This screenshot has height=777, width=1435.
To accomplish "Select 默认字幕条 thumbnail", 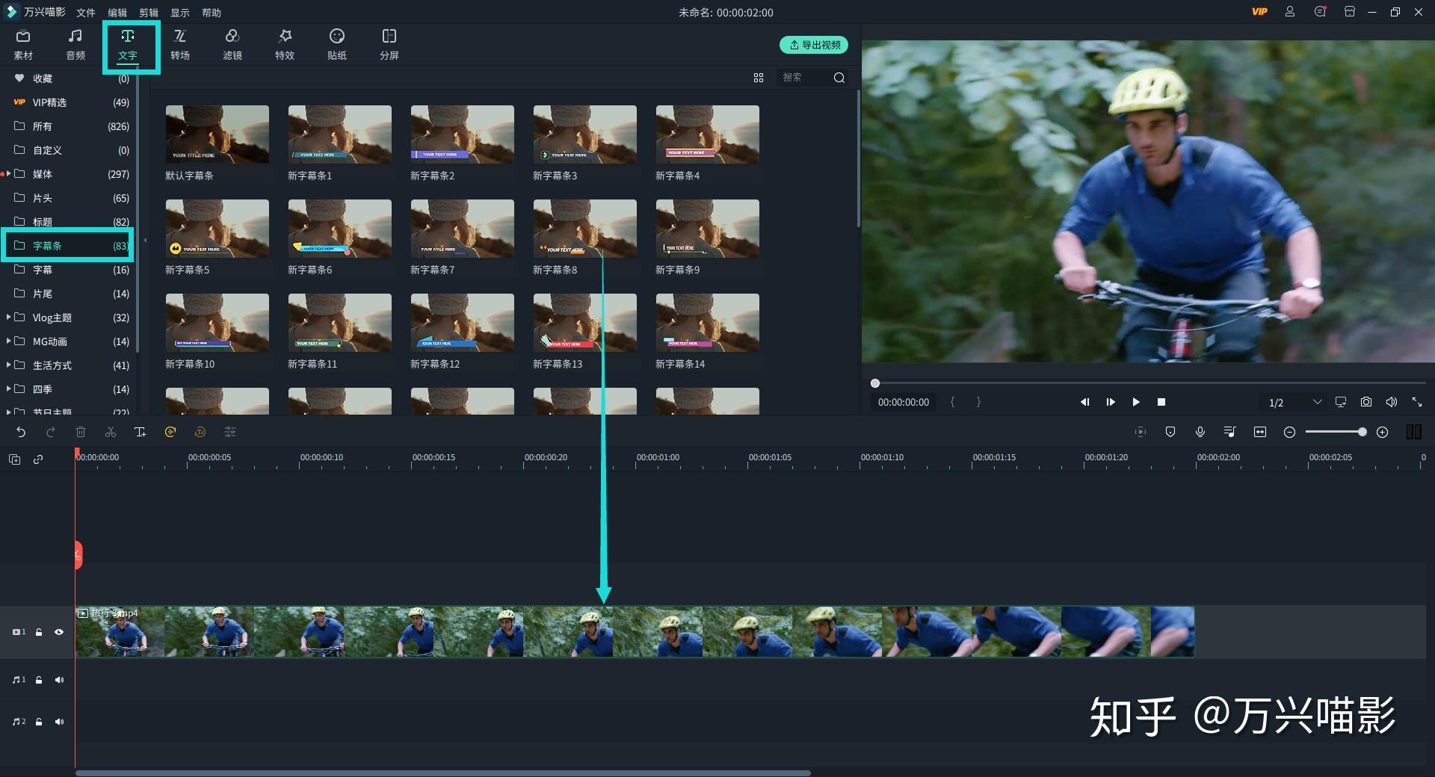I will click(x=217, y=134).
